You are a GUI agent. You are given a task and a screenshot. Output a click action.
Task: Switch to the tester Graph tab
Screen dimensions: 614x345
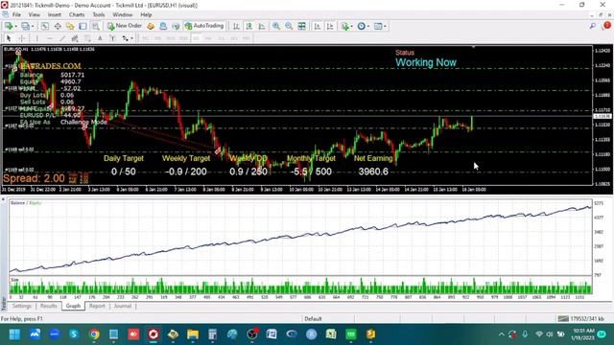point(73,306)
